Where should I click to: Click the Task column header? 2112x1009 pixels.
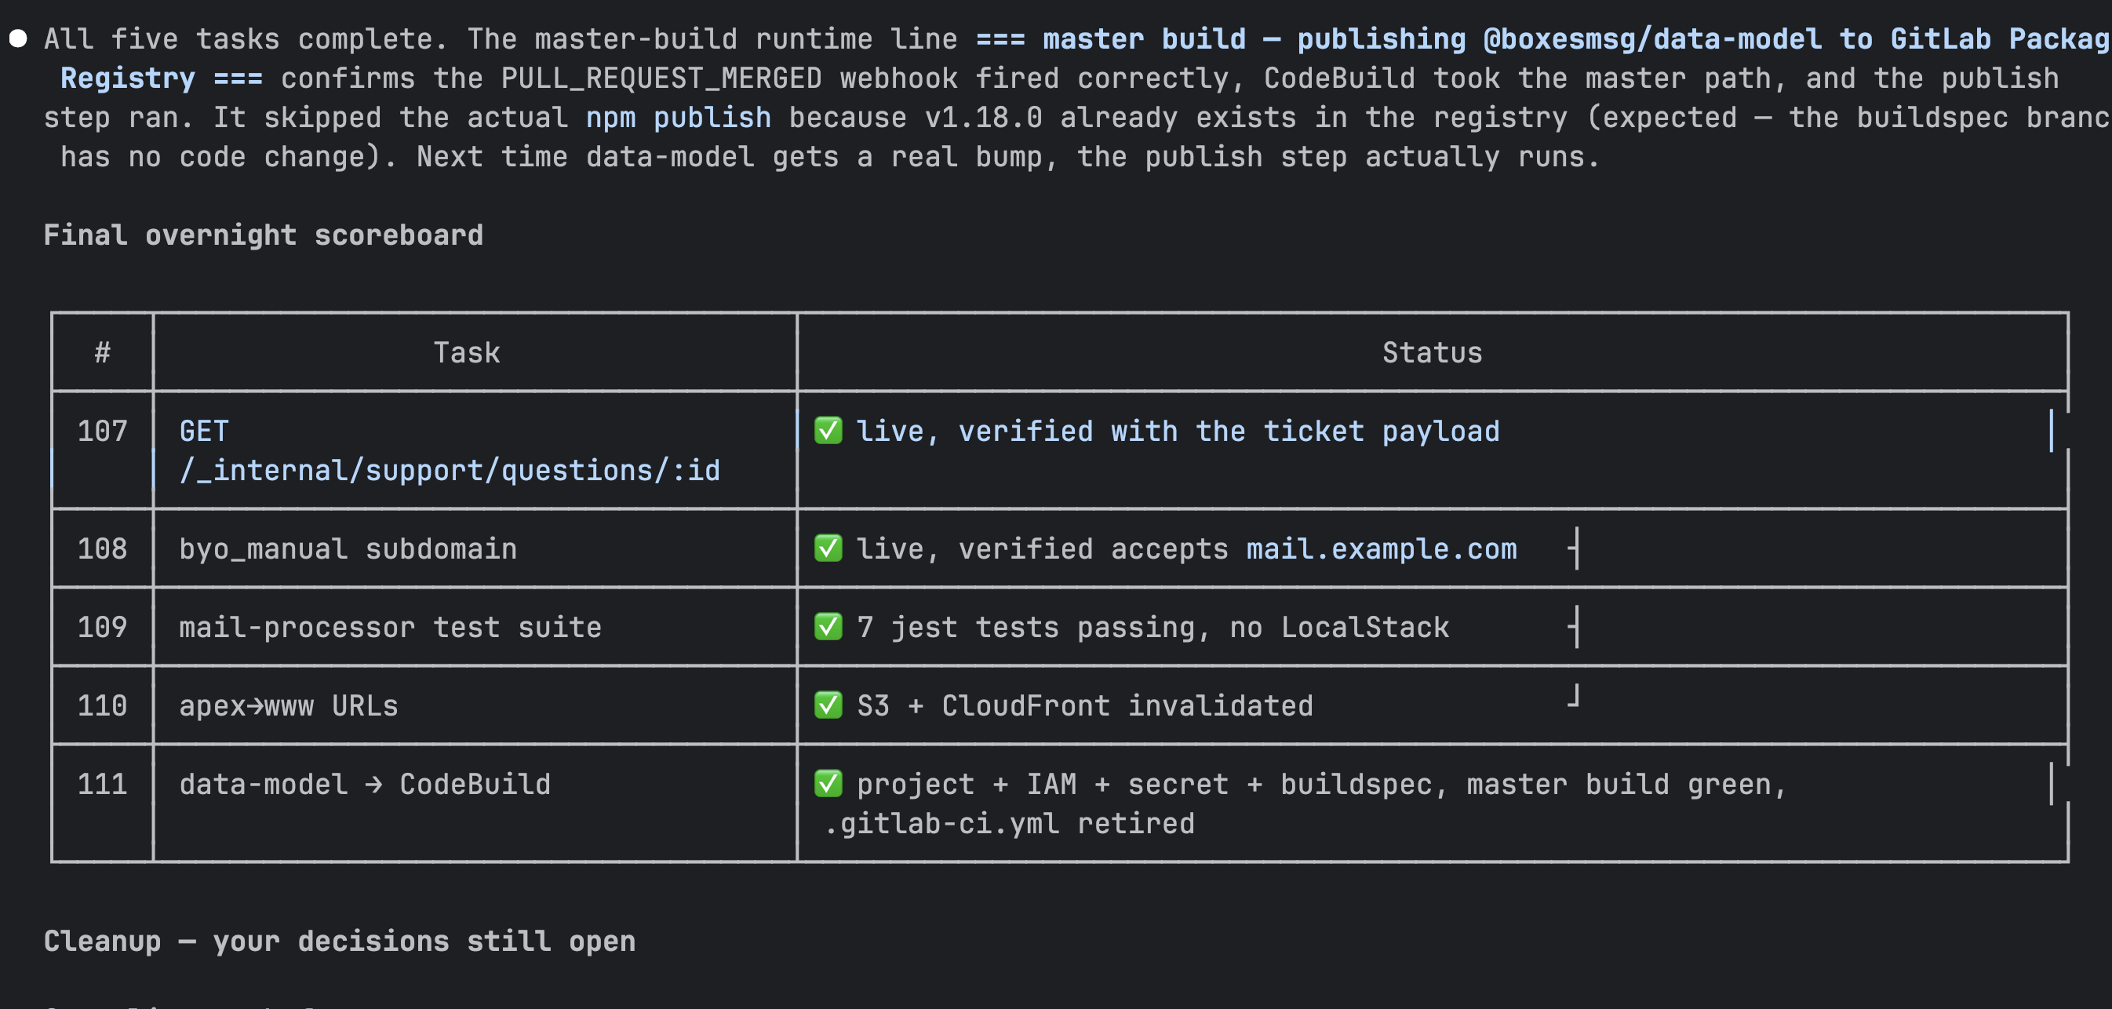pyautogui.click(x=467, y=352)
